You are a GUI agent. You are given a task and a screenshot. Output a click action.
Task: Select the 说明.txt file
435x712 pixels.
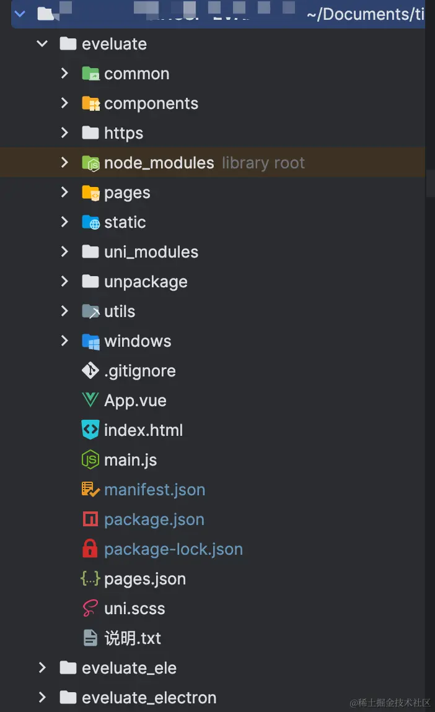133,638
